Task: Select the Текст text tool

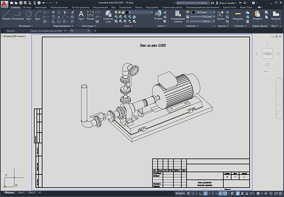Action: (x=81, y=15)
